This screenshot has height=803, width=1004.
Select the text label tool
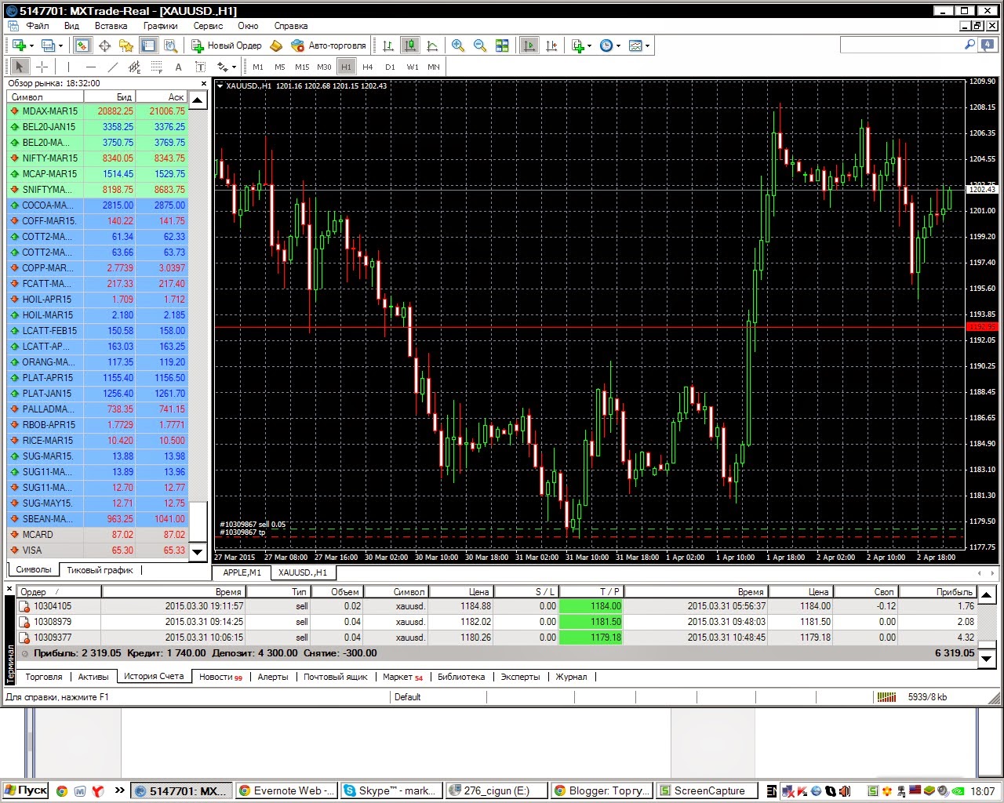pyautogui.click(x=200, y=67)
